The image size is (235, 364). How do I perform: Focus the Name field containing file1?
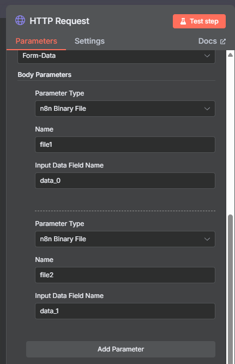click(125, 145)
